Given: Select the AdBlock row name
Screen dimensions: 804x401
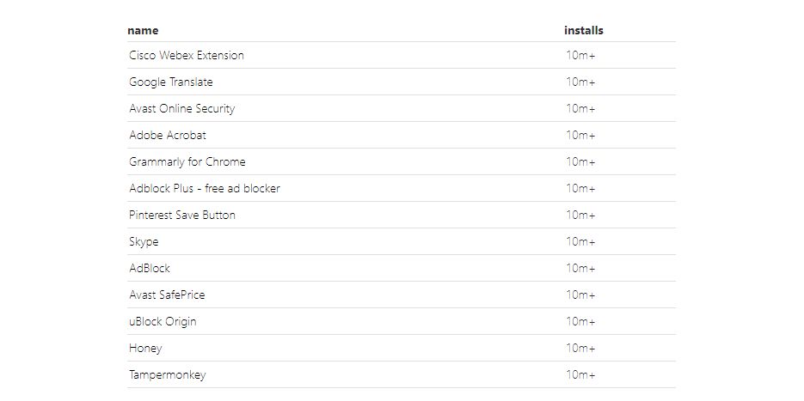Looking at the screenshot, I should coord(150,269).
